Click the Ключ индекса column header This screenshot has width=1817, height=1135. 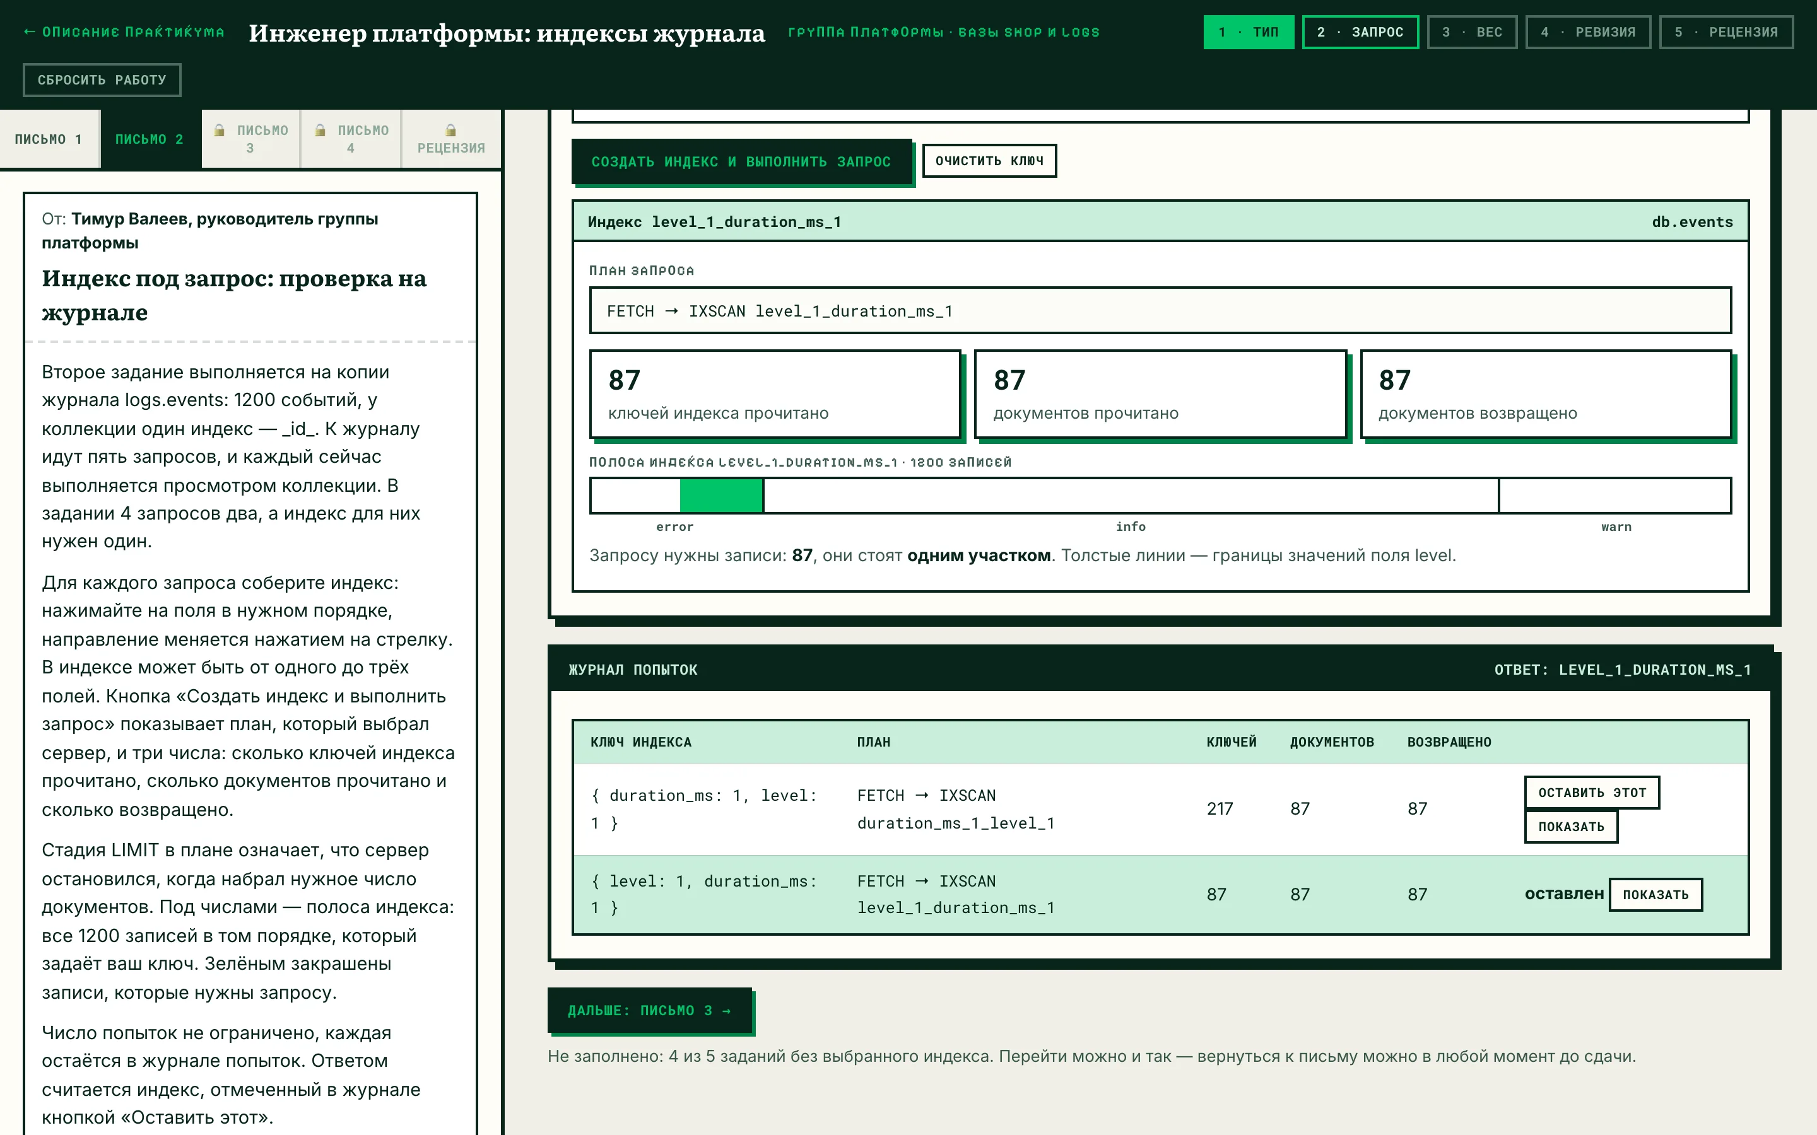[640, 742]
